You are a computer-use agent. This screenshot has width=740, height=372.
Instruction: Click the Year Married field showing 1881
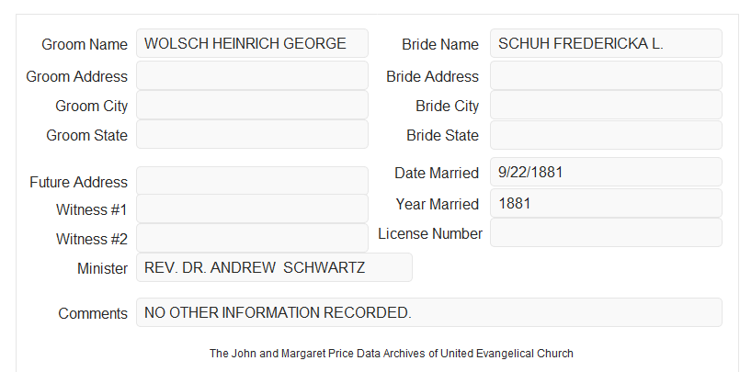coord(606,203)
